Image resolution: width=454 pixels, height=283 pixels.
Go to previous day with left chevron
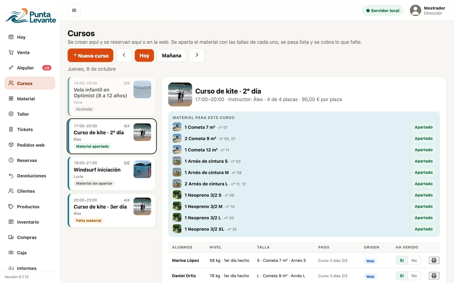[124, 55]
